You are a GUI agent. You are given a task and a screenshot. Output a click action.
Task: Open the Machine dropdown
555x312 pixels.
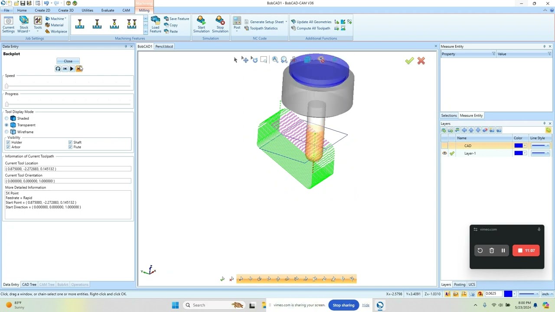(56, 19)
